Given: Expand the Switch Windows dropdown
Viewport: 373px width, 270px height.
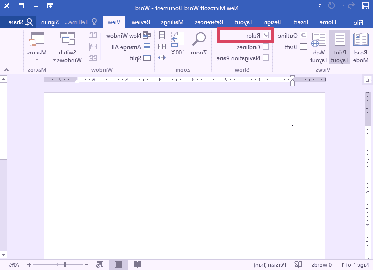Looking at the screenshot, I should pos(68,48).
